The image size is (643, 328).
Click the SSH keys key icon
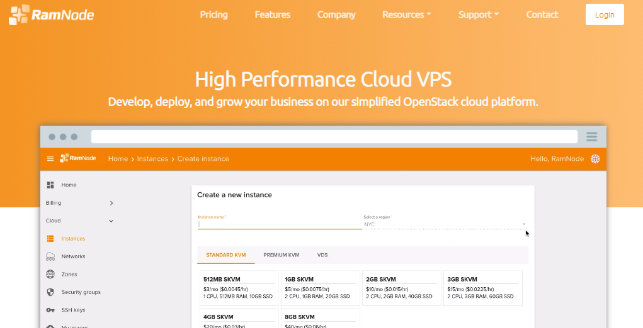pos(50,310)
